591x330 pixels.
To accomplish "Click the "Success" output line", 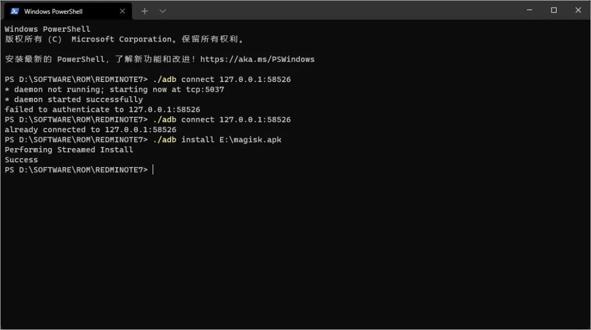I will pyautogui.click(x=21, y=160).
